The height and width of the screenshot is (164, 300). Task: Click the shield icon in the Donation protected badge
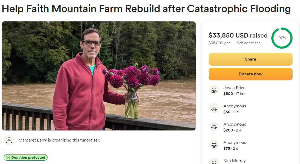click(8, 157)
